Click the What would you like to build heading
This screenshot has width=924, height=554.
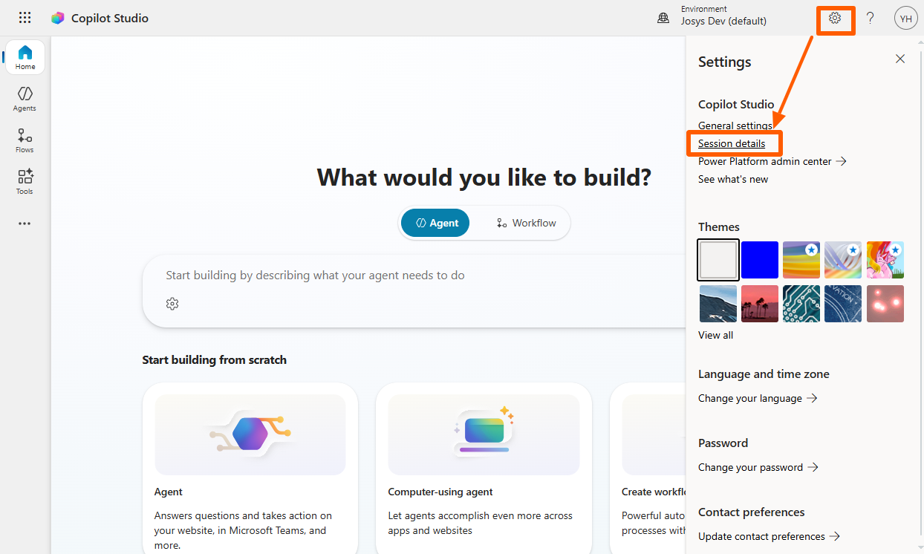[484, 177]
